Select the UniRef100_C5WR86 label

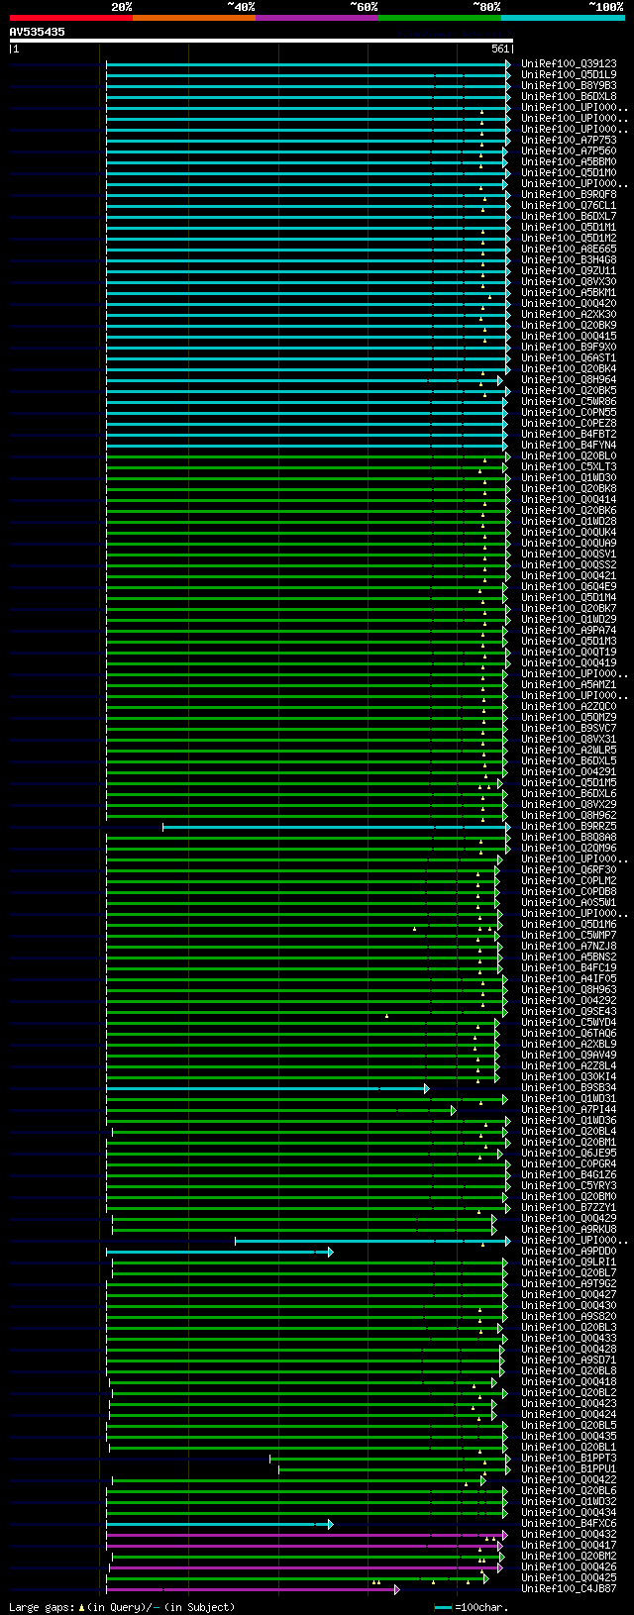click(x=569, y=402)
